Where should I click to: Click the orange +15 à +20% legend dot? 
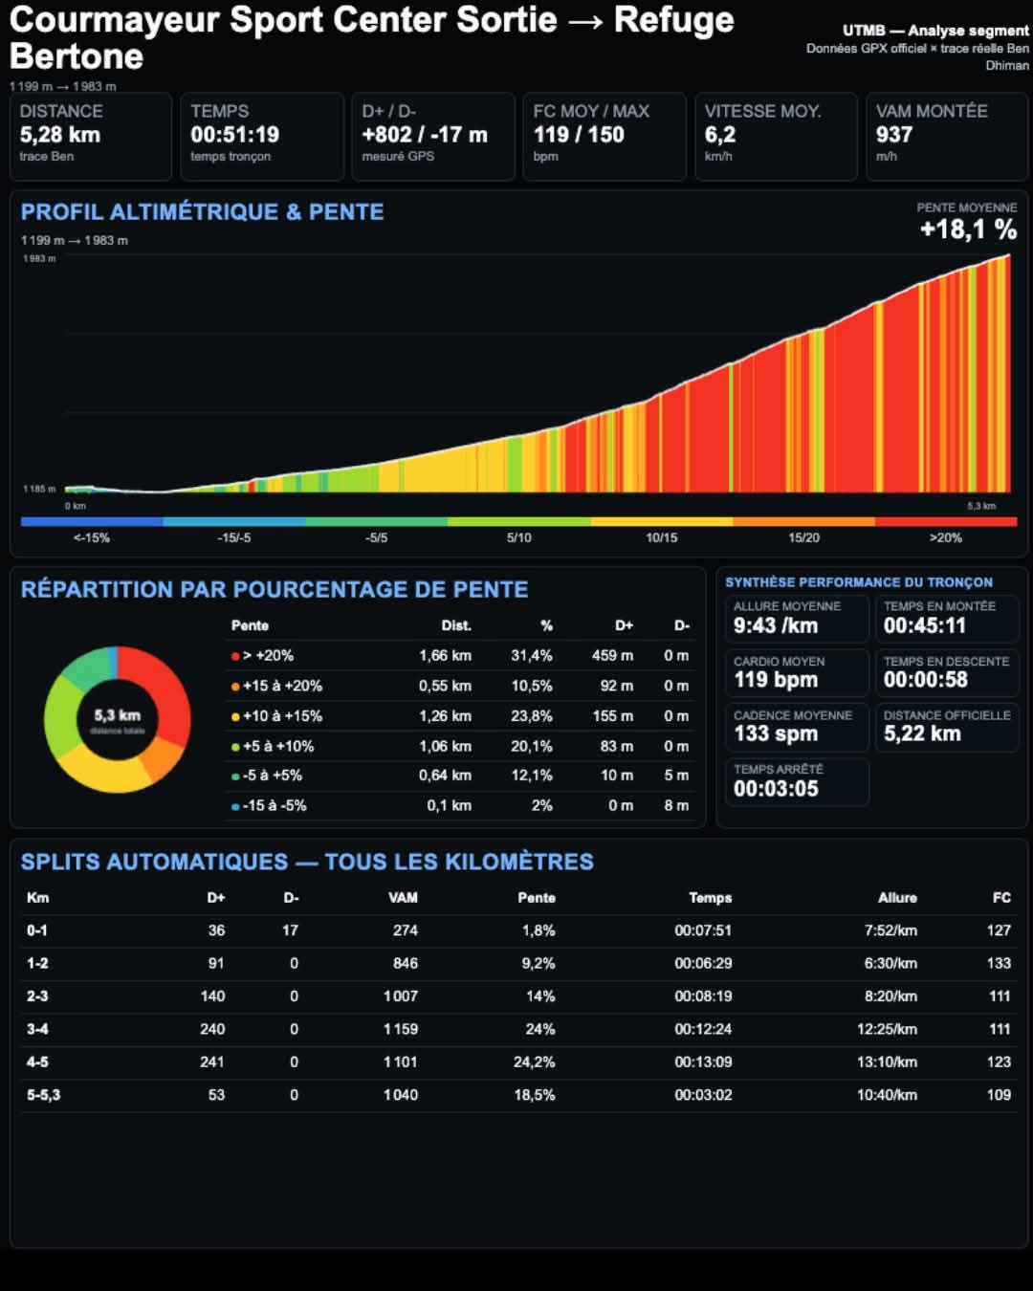[x=235, y=687]
